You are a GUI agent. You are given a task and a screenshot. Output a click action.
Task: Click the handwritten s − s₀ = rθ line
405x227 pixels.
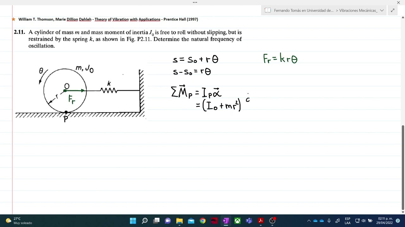tap(192, 72)
